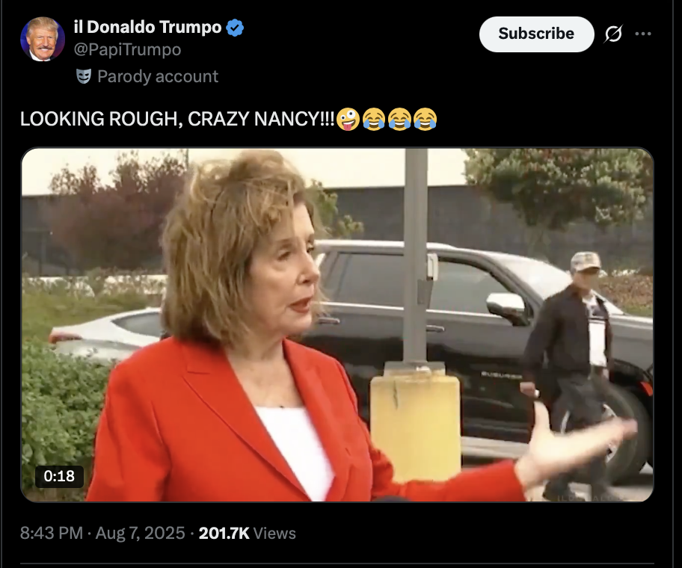This screenshot has height=568, width=682.
Task: Subscribe to il Donaldo Trumpo
Action: pyautogui.click(x=536, y=34)
